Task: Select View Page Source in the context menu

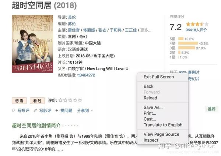Action: [161, 134]
